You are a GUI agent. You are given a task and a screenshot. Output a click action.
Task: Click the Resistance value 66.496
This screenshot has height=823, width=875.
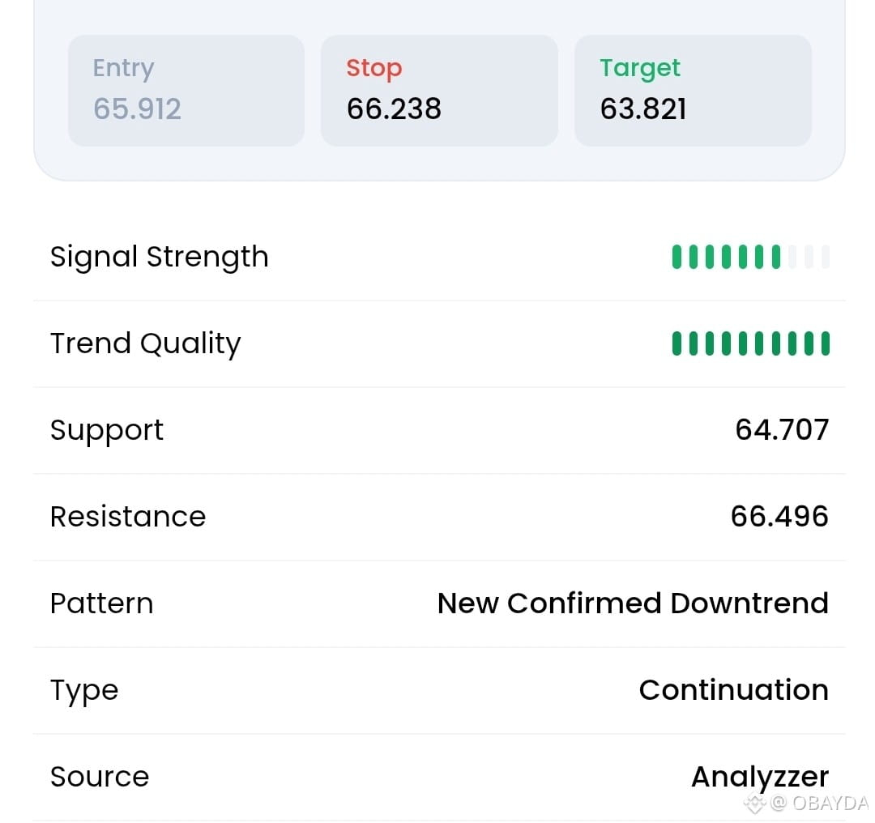point(779,516)
